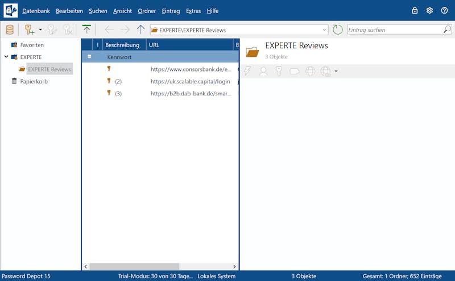The height and width of the screenshot is (281, 455).
Task: Click the magnifier search icon
Action: tap(447, 30)
